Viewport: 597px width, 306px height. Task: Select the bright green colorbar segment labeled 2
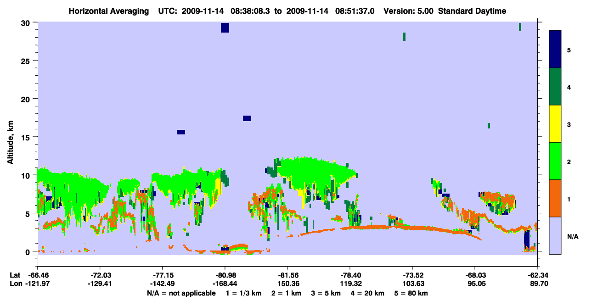pyautogui.click(x=555, y=161)
